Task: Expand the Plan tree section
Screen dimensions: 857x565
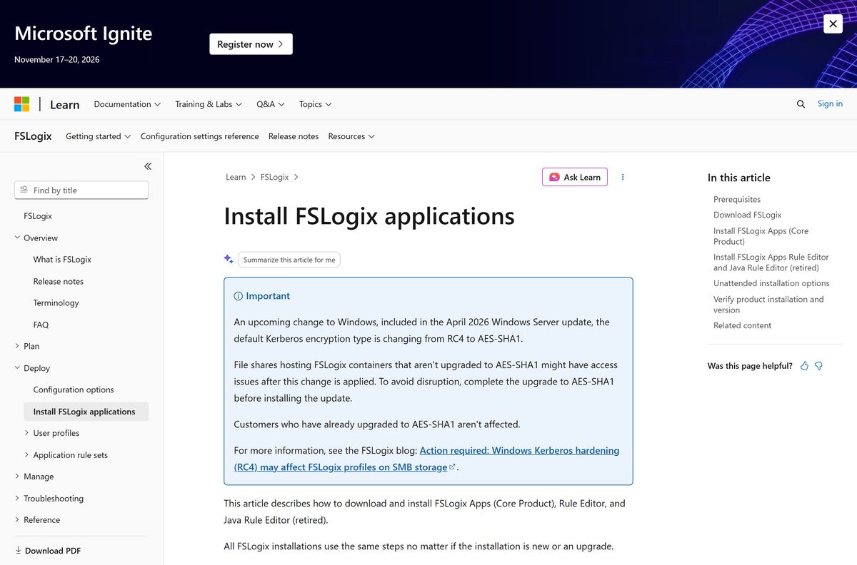Action: [x=17, y=346]
